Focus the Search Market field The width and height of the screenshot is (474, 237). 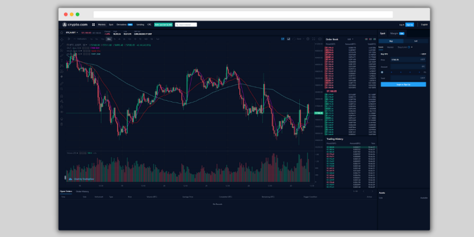[x=186, y=25]
